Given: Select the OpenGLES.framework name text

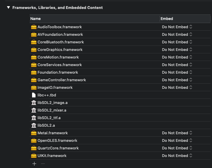Looking at the screenshot, I should pos(57,140).
